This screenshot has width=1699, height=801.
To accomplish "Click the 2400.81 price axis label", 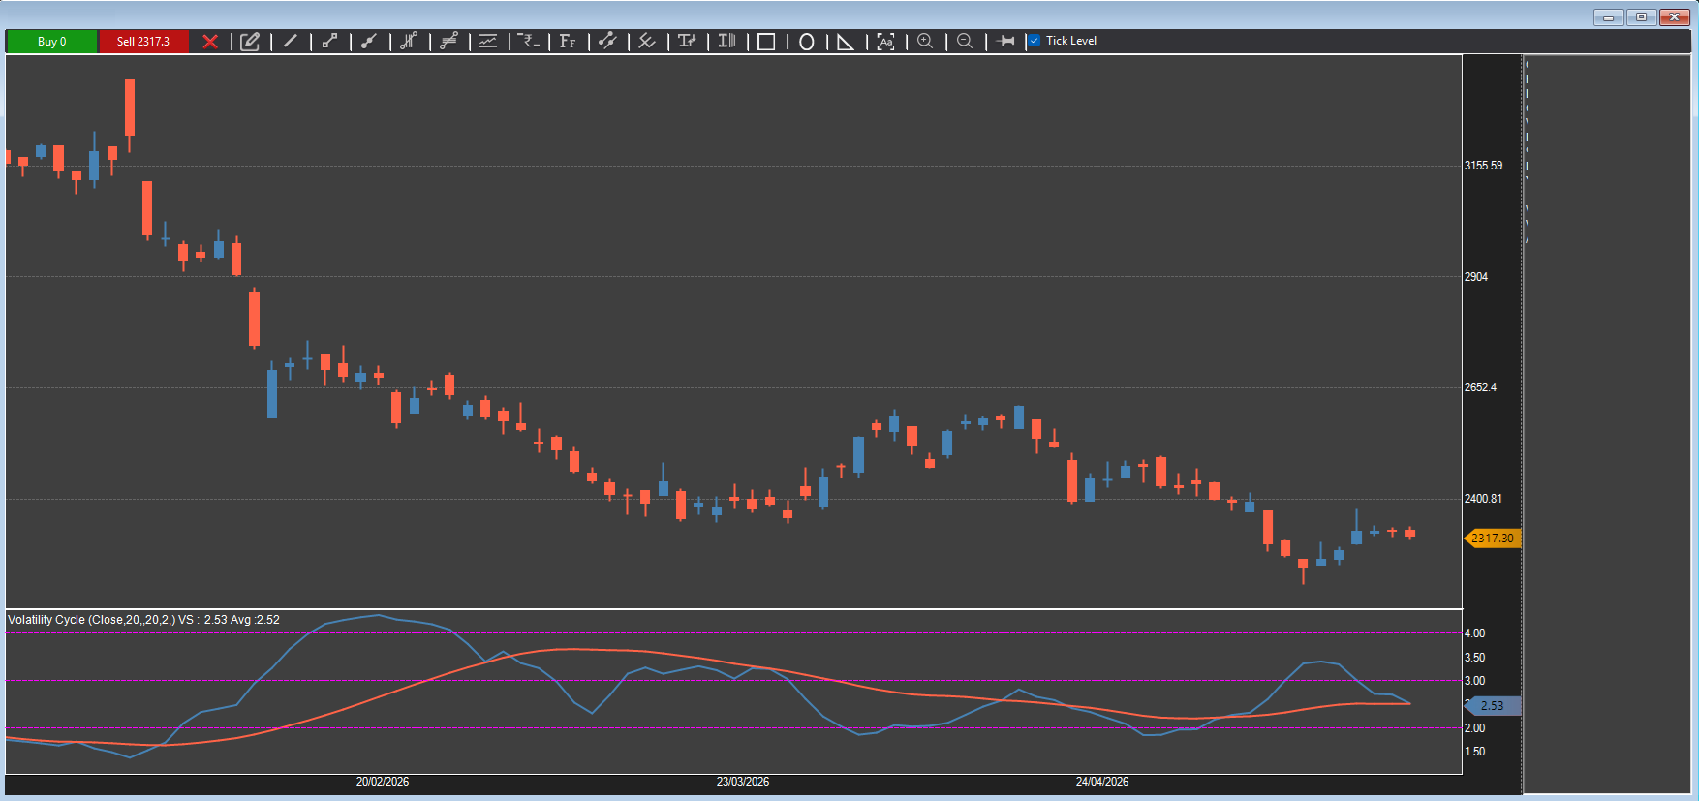I will coord(1483,499).
